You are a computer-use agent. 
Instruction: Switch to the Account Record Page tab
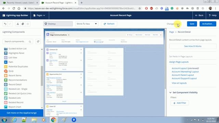tap(59, 3)
